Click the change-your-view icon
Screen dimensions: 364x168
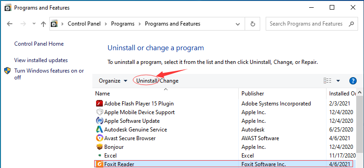click(327, 81)
